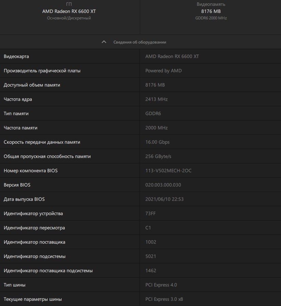281x306 pixels.
Task: Select the 'PCI Express 4.0' bus type value
Action: coord(161,285)
